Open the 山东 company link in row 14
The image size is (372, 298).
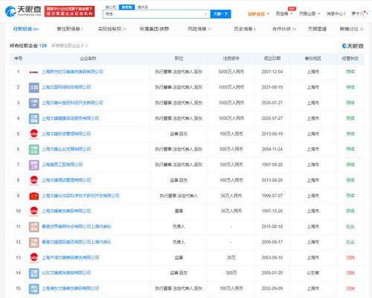pyautogui.click(x=66, y=273)
